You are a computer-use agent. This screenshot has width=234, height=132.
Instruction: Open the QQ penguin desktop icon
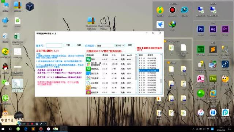[x=5, y=67]
